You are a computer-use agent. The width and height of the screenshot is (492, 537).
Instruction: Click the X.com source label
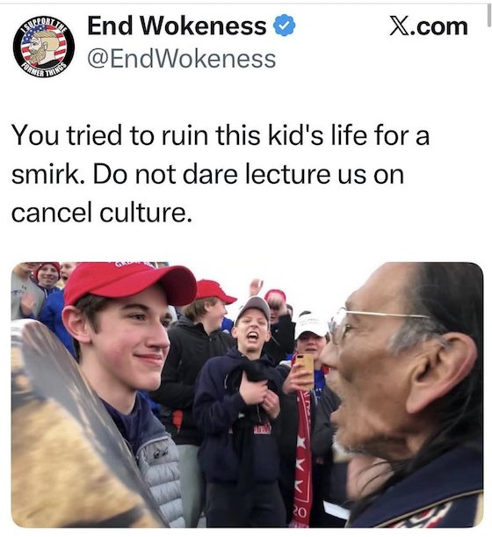[429, 26]
